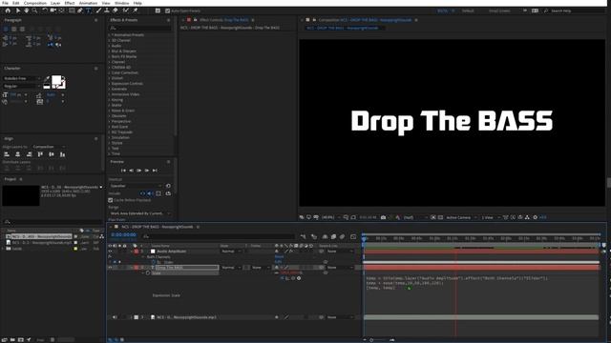This screenshot has width=611, height=343.
Task: Pick the Hand tool
Action: pos(27,10)
